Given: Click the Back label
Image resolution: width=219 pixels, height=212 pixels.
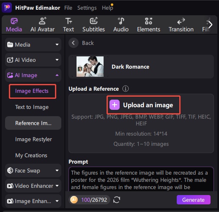Looking at the screenshot, I should click(88, 43).
